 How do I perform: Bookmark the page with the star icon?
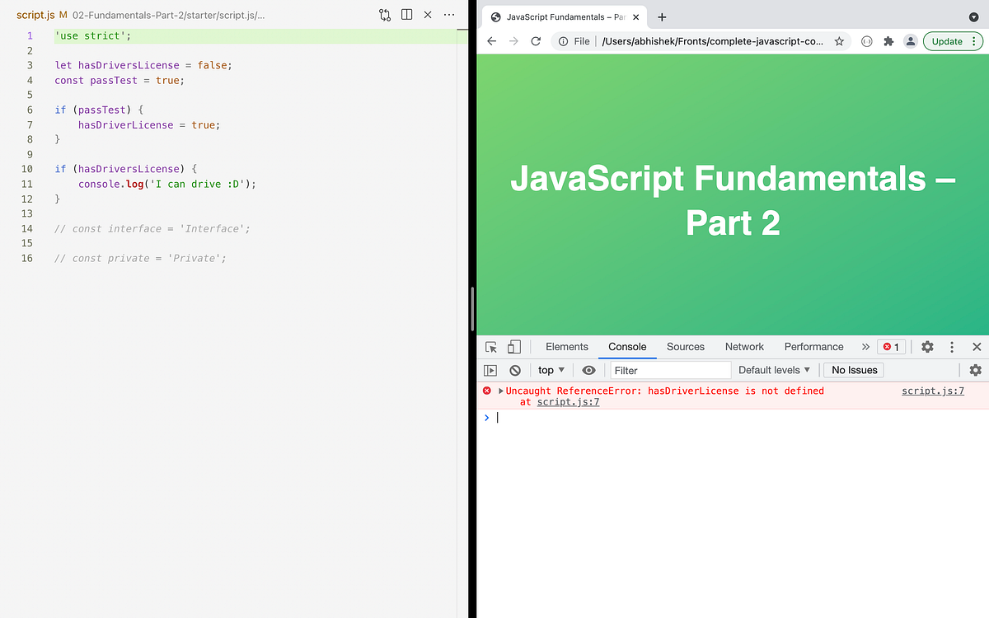(x=839, y=41)
